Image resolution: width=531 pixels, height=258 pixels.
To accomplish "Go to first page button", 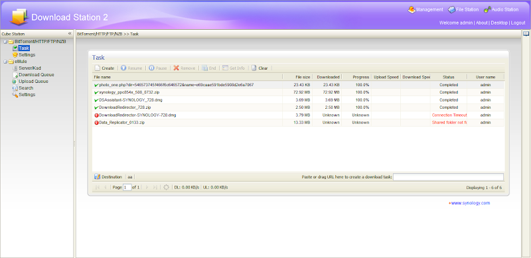I will click(97, 187).
